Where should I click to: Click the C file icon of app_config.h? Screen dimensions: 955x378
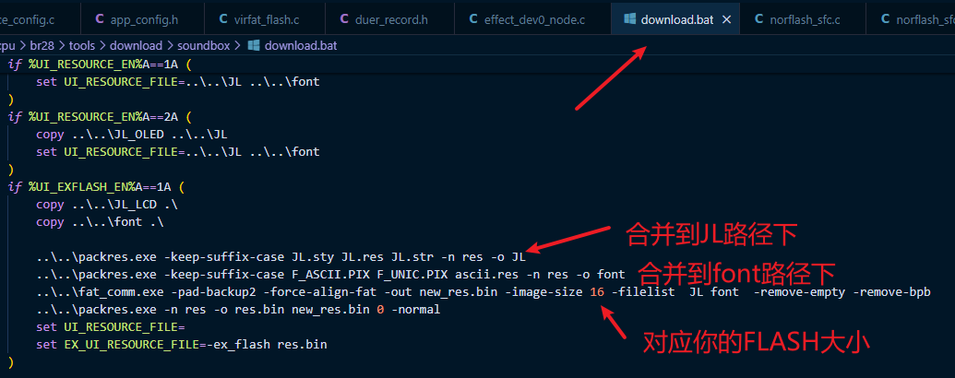(x=100, y=19)
